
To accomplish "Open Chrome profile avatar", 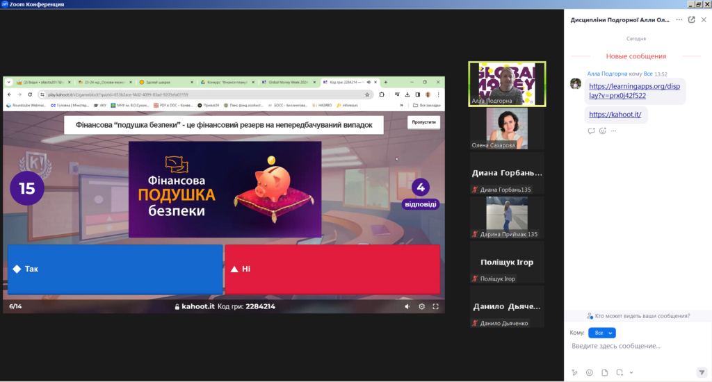I will (x=428, y=94).
